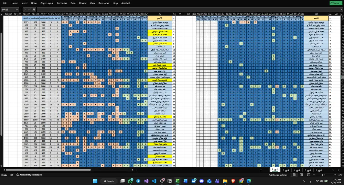Screen dimensions: 344x185
Task: Open VS Code from the taskbar
Action: click(x=154, y=181)
